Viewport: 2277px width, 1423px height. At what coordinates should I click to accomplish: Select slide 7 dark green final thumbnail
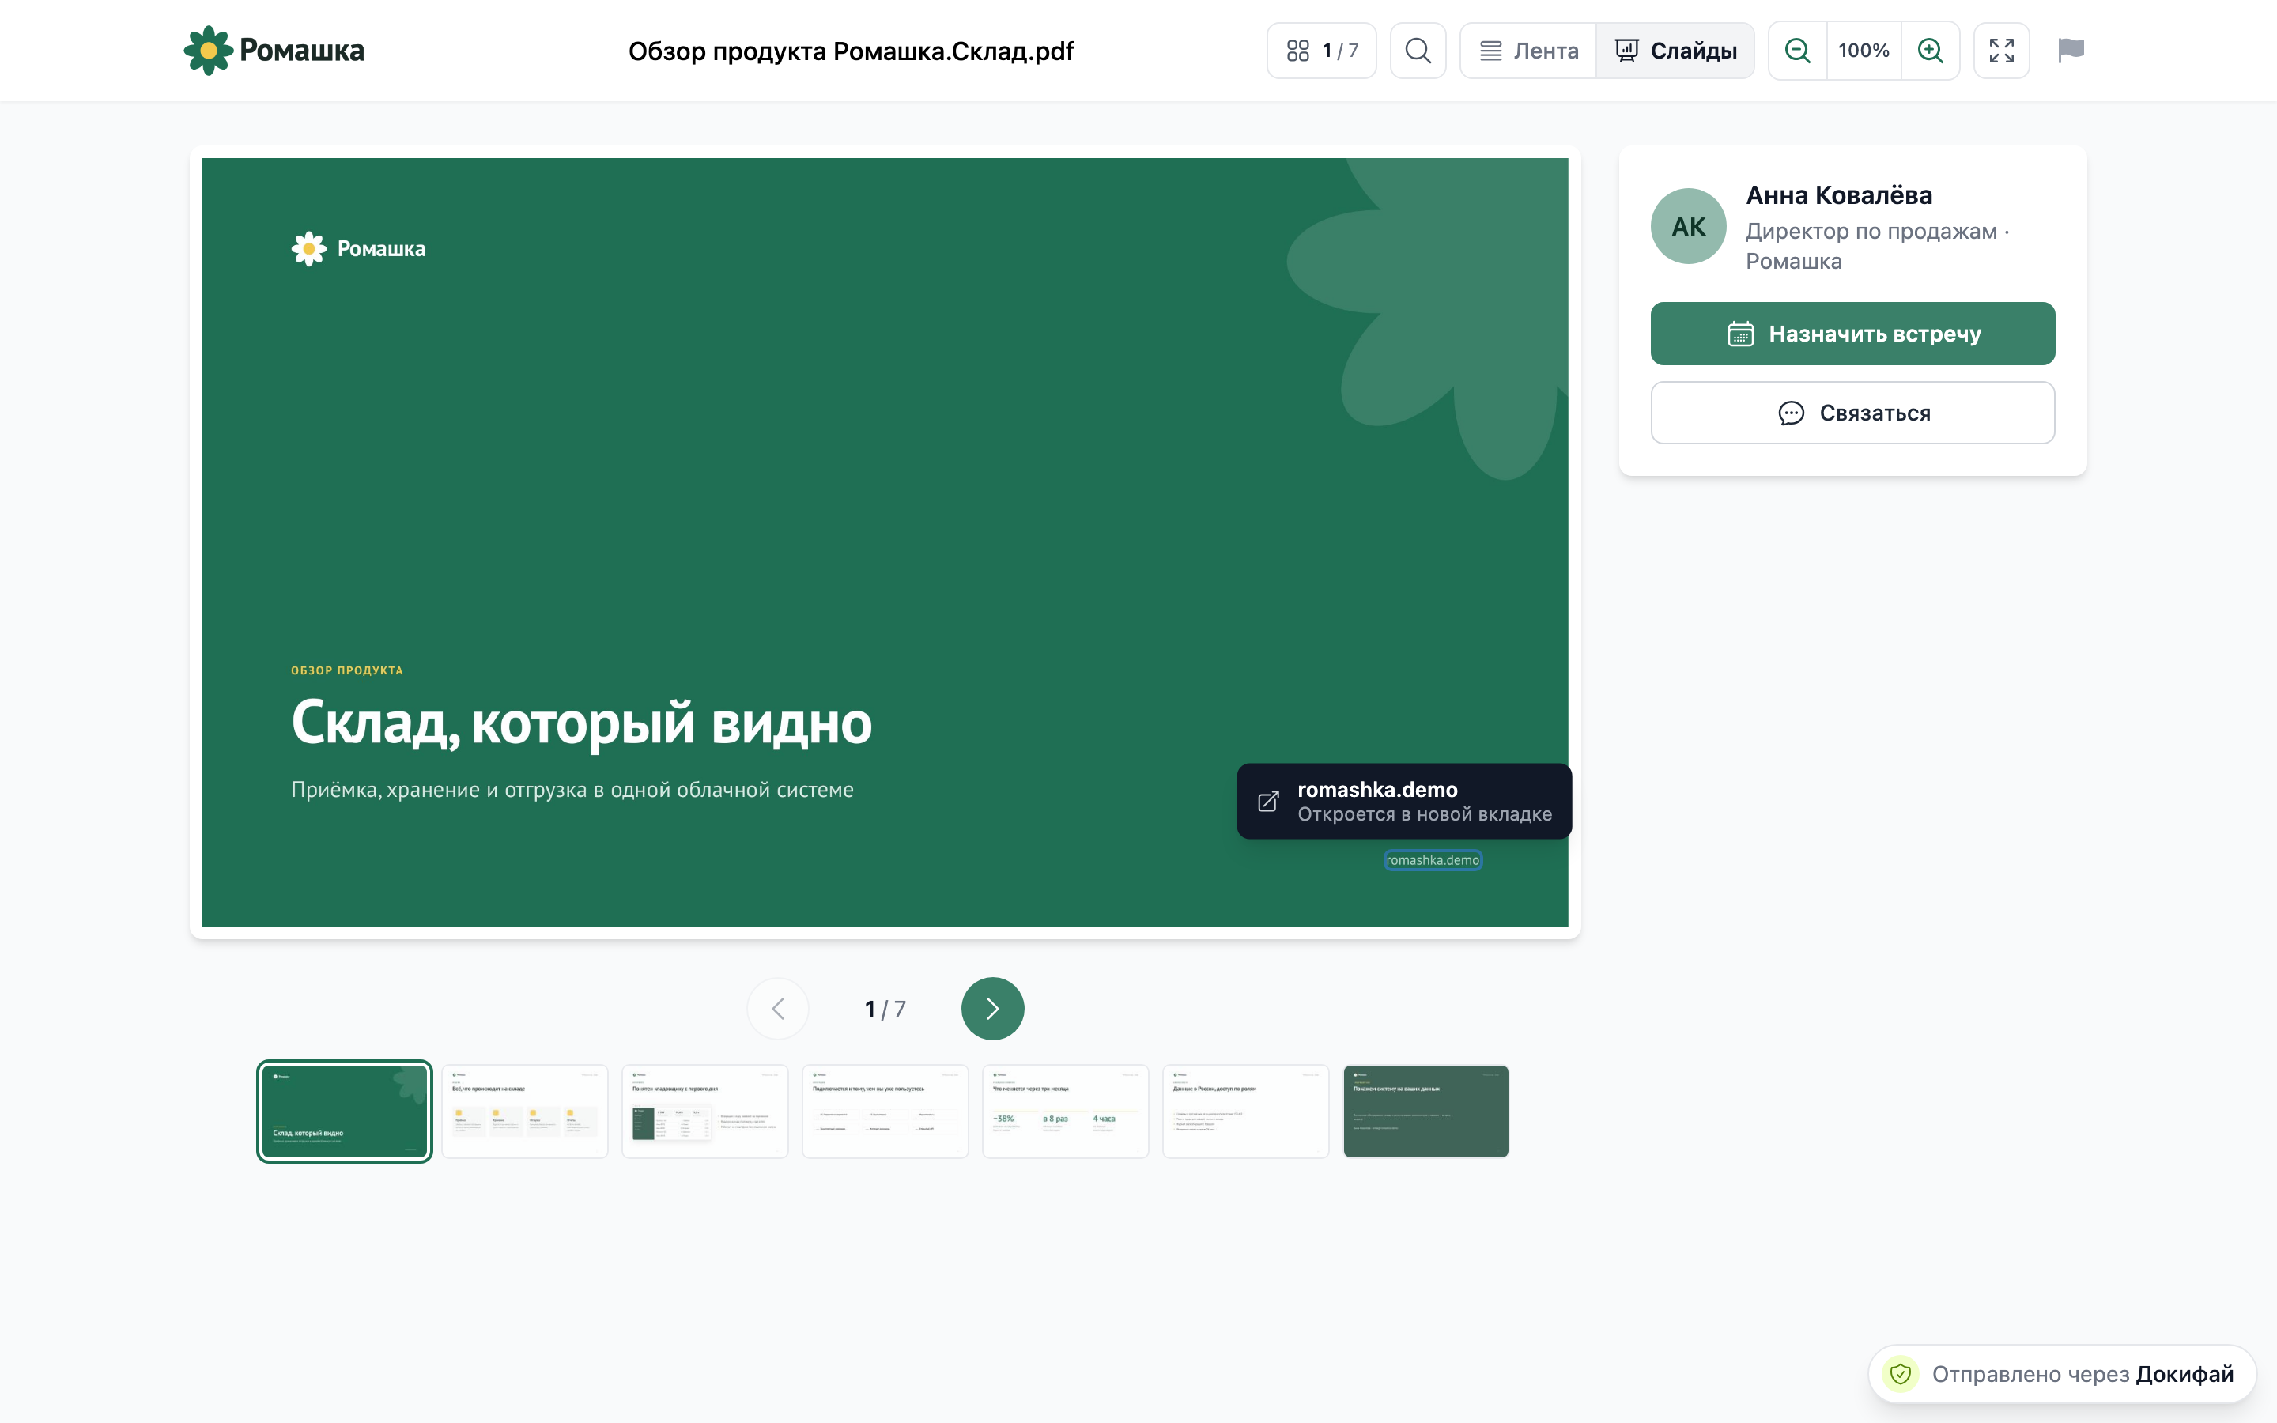click(x=1425, y=1112)
